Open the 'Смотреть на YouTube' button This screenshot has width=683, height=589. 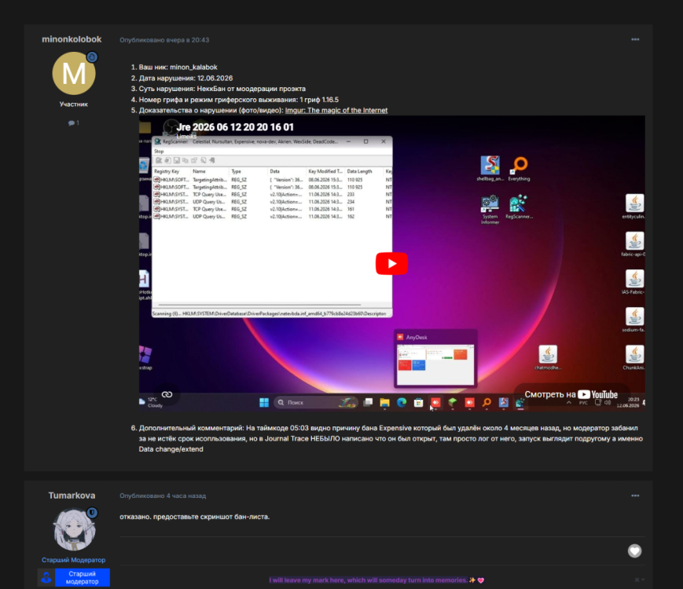click(x=571, y=394)
